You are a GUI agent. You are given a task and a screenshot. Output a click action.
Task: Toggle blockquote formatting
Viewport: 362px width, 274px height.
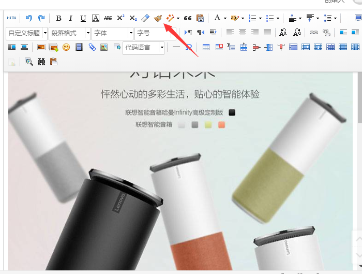point(188,18)
